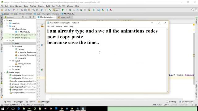The width and height of the screenshot is (198, 111).
Task: Open the Gradle Console tool window
Action: [x=186, y=102]
